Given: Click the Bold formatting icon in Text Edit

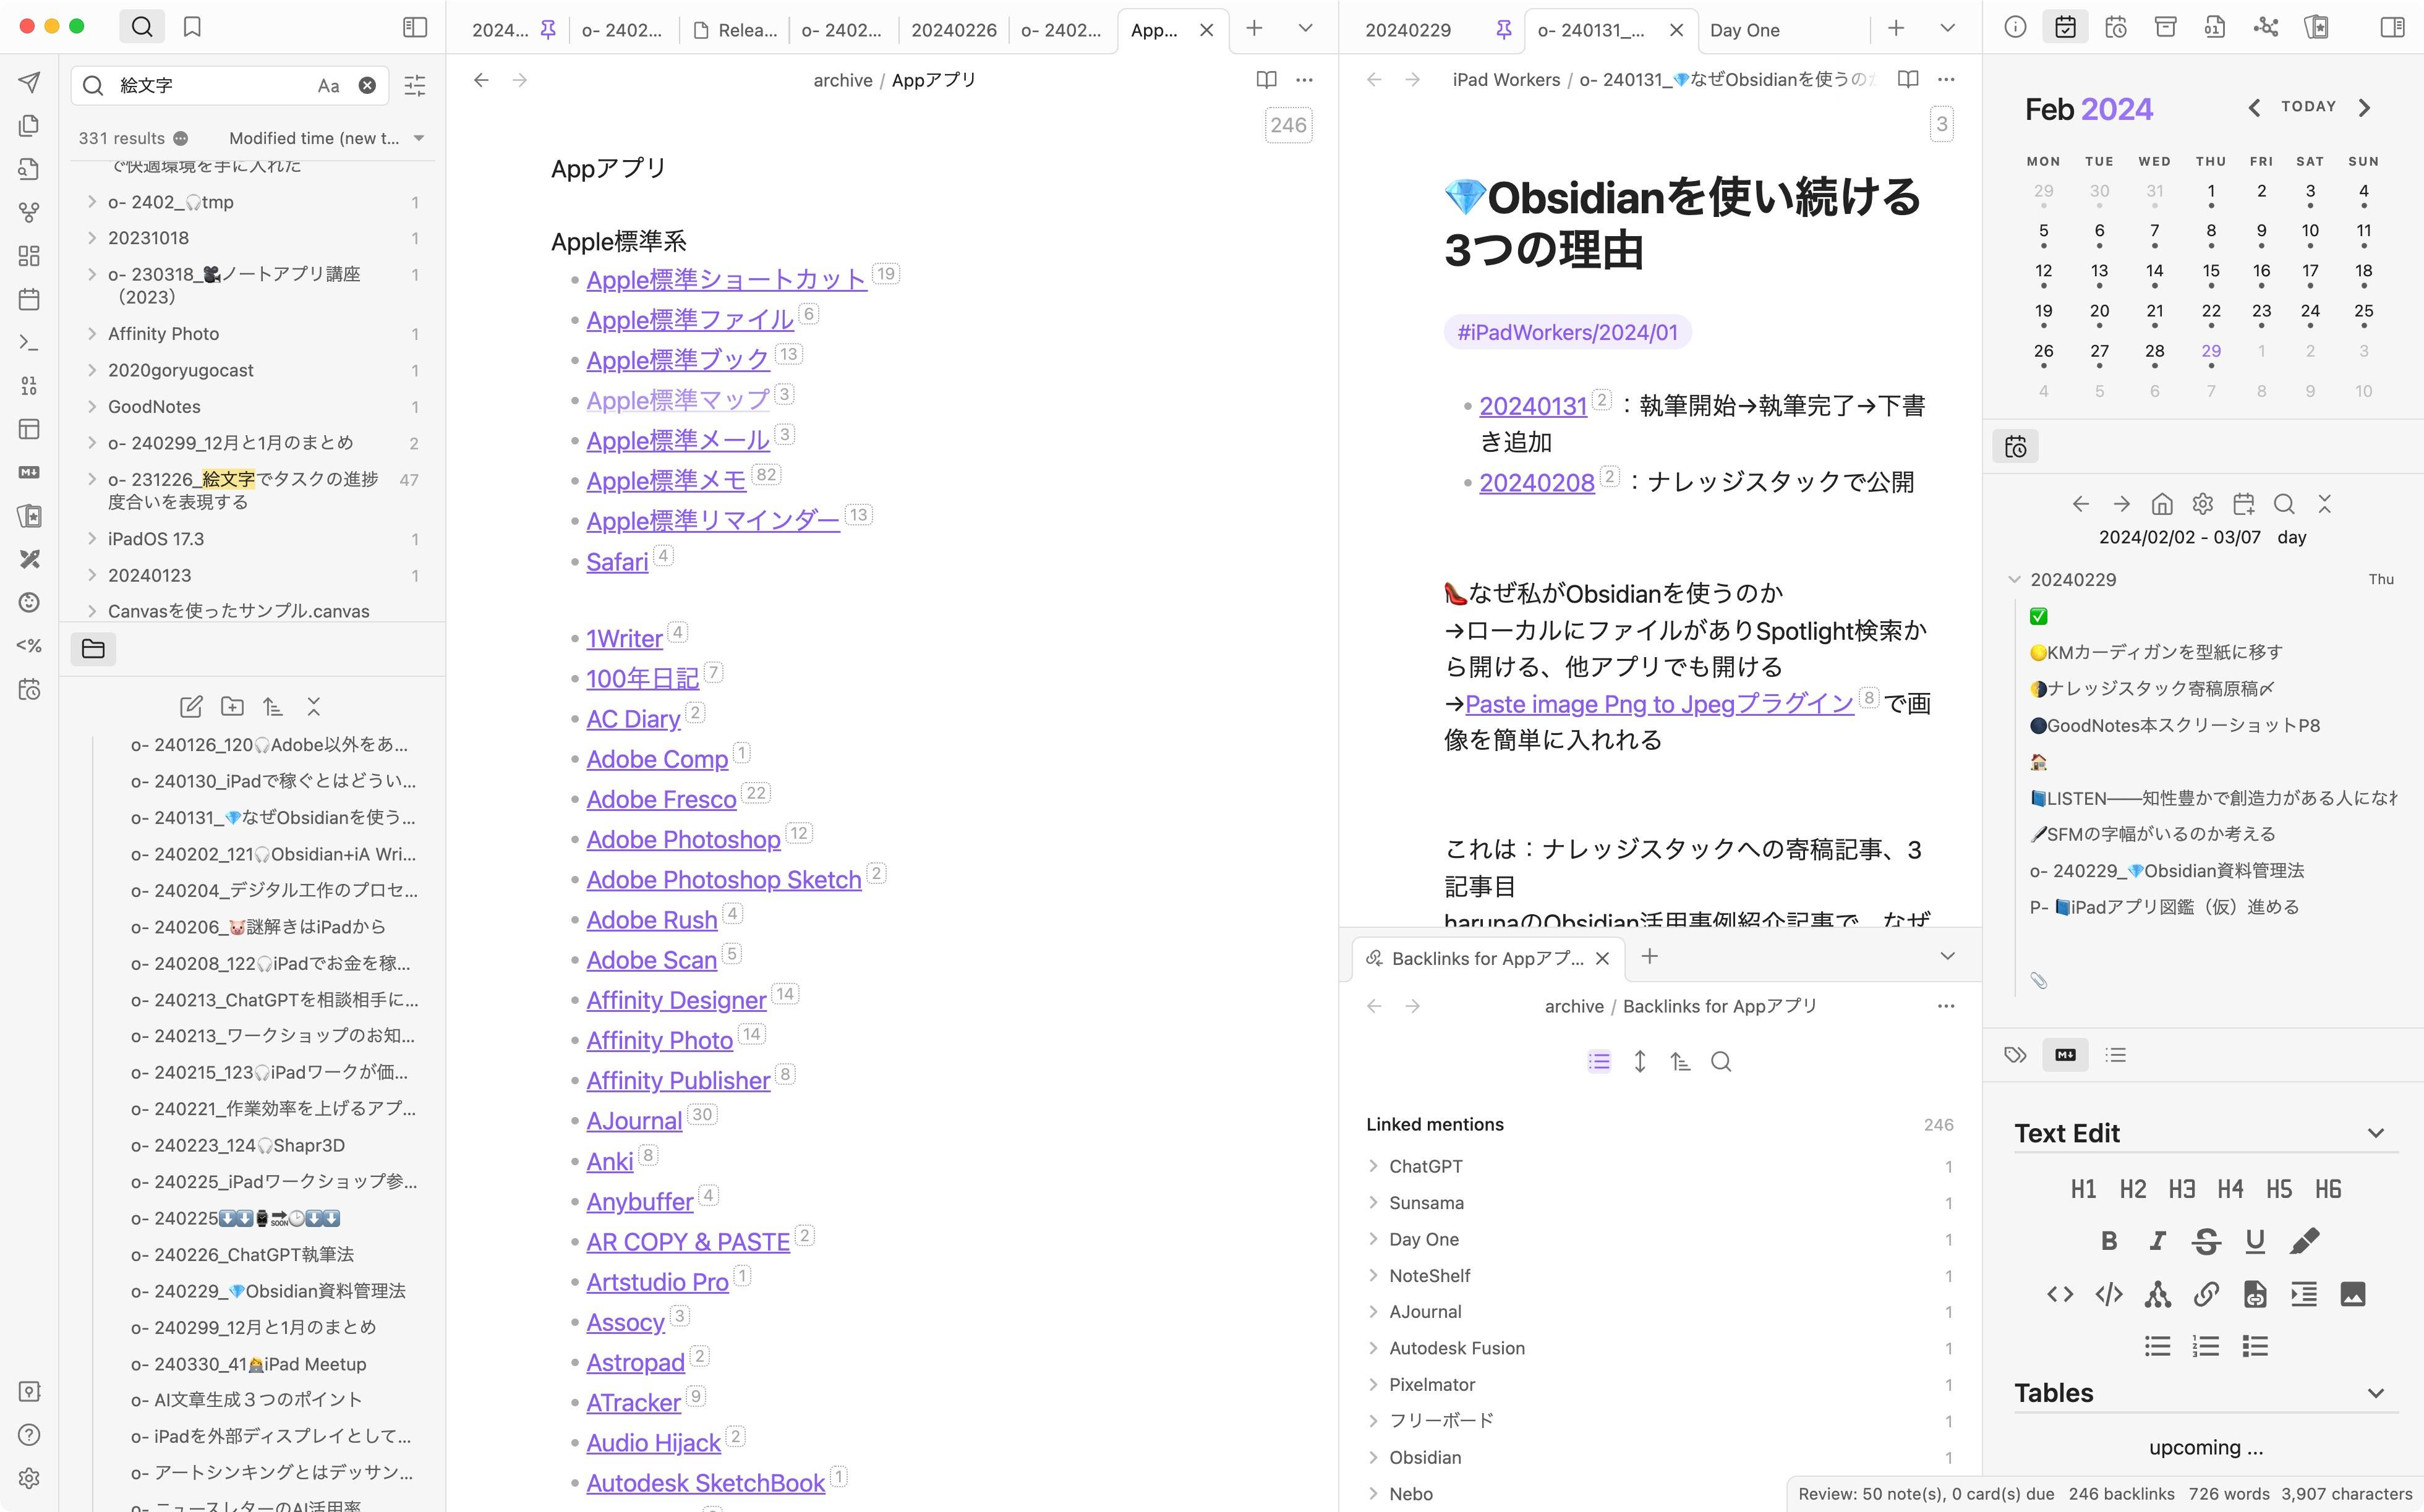Looking at the screenshot, I should point(2108,1241).
